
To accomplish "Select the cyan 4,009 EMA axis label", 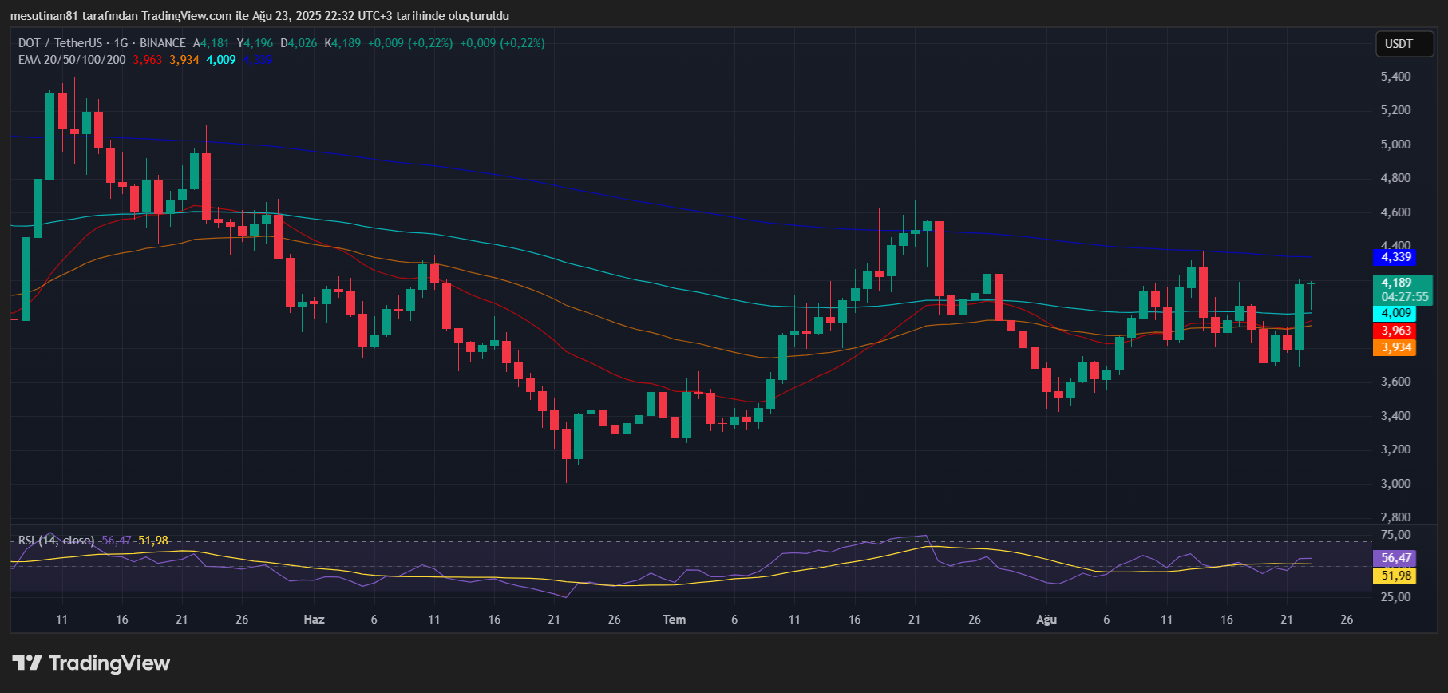I will pos(1395,313).
